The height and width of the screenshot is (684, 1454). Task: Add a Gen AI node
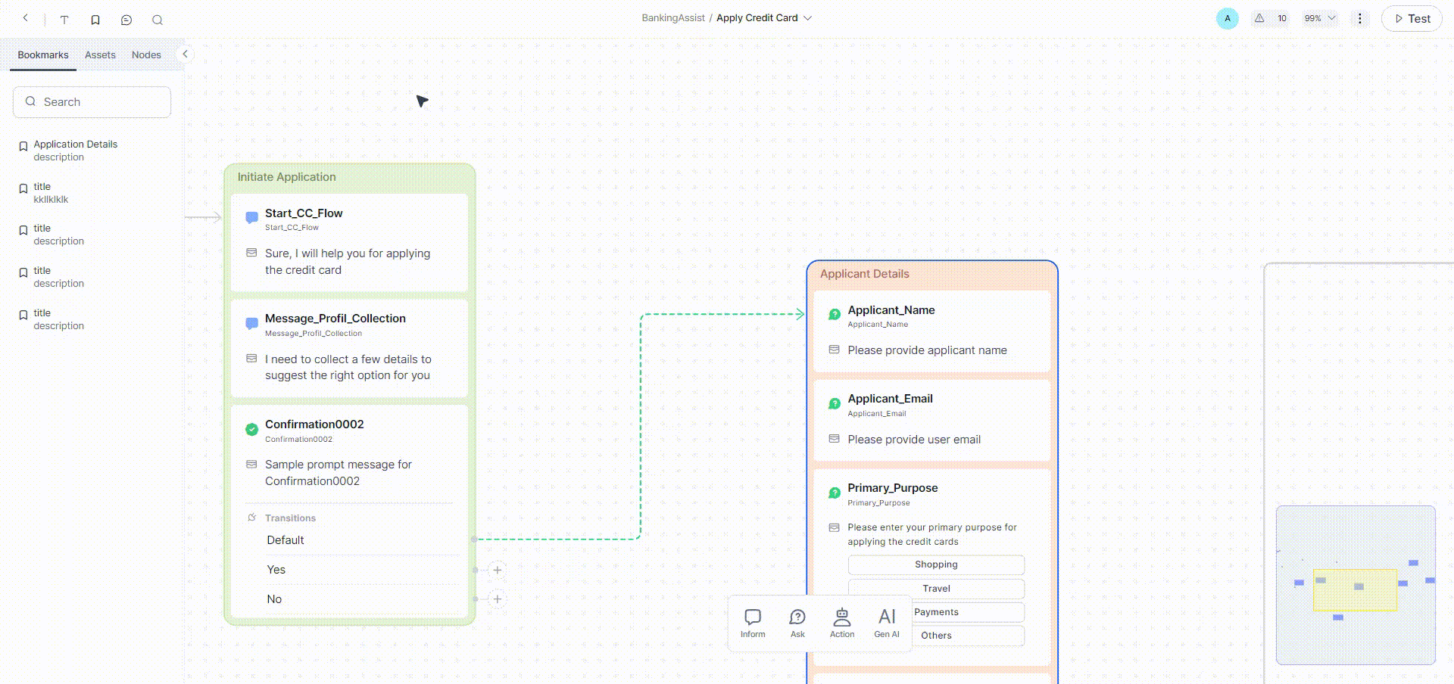[x=887, y=623]
